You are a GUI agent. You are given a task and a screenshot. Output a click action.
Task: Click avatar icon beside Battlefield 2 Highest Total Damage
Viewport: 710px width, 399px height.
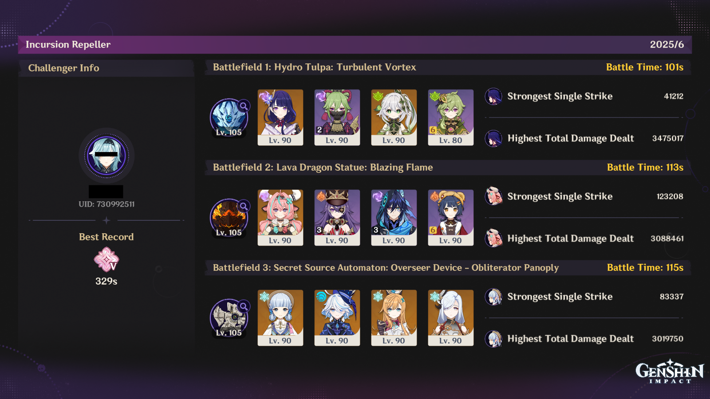tap(493, 238)
